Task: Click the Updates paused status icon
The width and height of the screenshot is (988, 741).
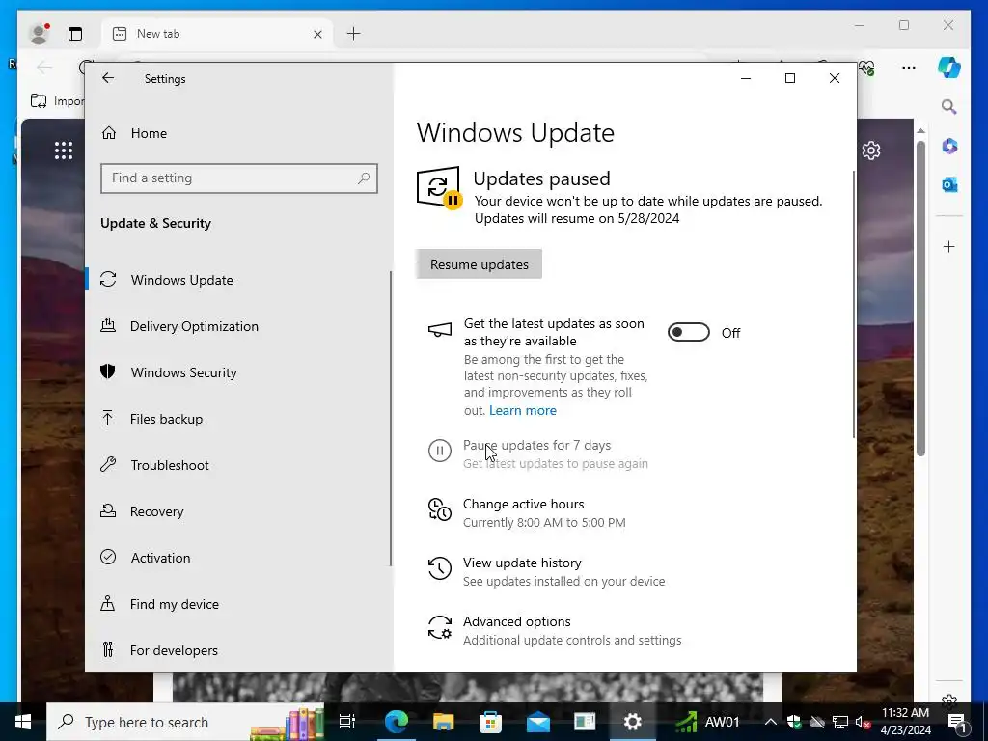Action: tap(439, 188)
